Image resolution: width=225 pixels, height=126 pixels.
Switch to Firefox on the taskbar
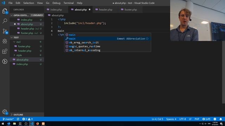38,124
